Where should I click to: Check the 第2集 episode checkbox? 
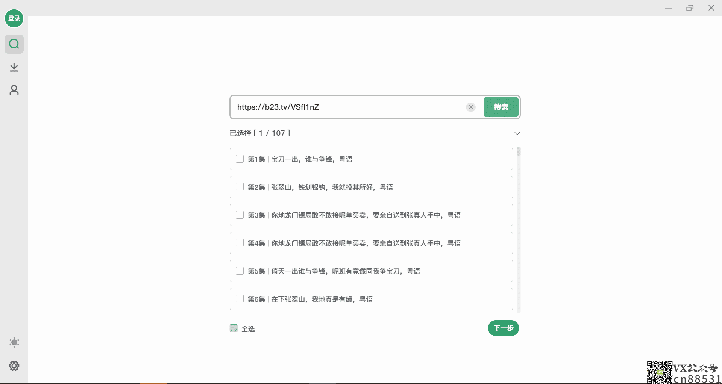point(240,187)
